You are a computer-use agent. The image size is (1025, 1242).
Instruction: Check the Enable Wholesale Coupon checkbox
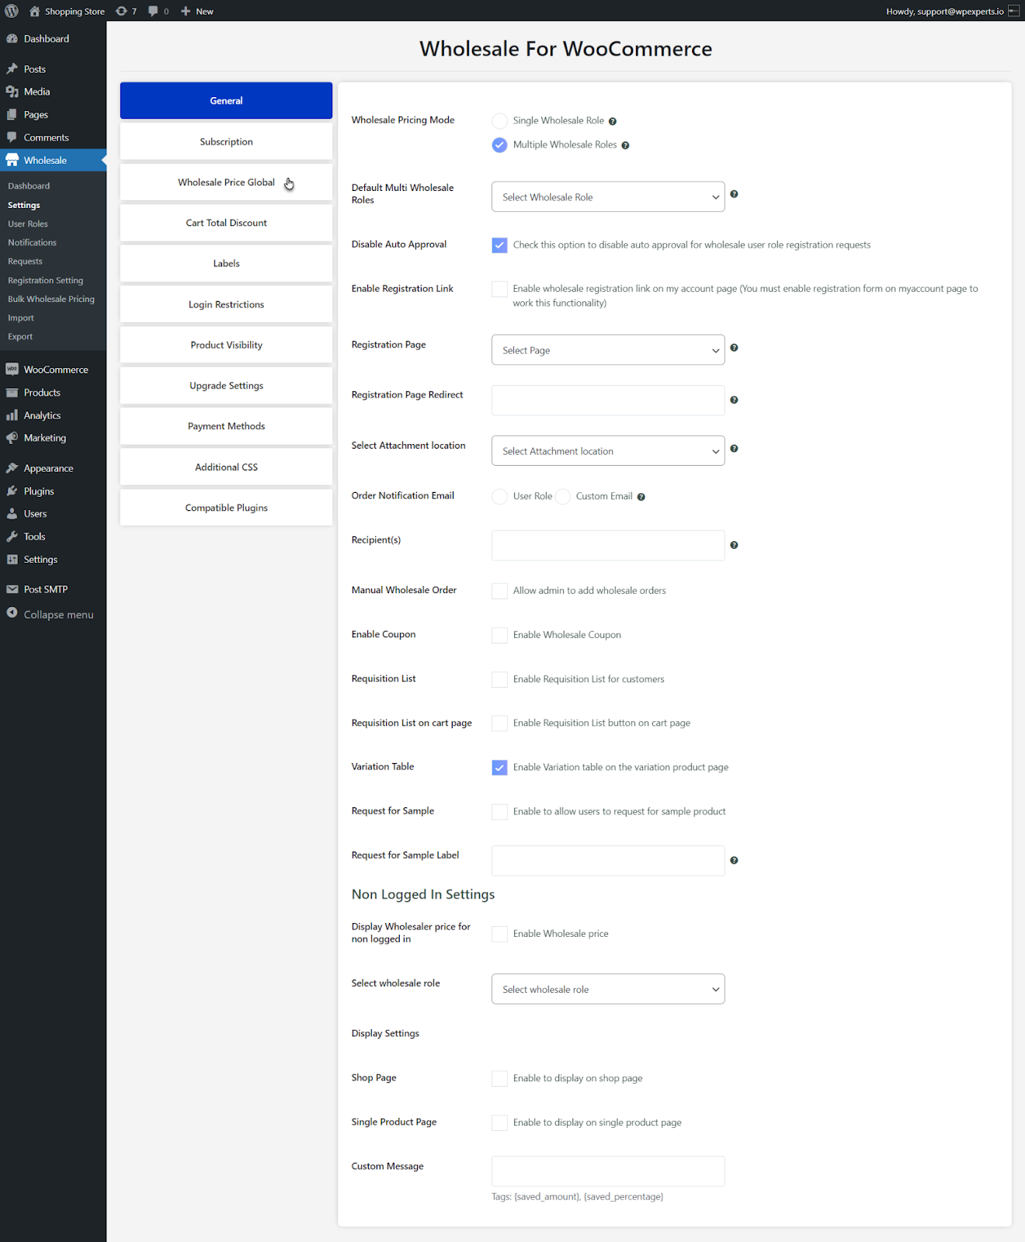(x=499, y=635)
